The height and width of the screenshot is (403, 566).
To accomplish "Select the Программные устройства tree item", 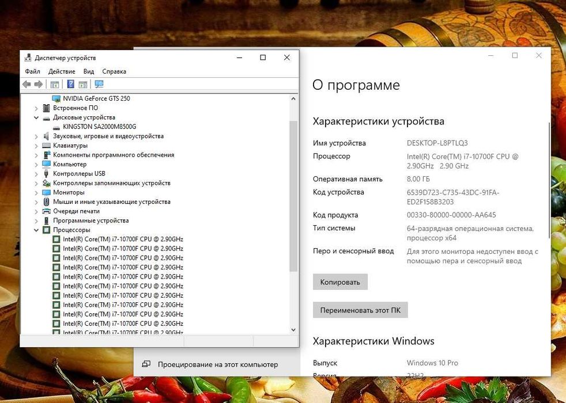I will pos(90,220).
